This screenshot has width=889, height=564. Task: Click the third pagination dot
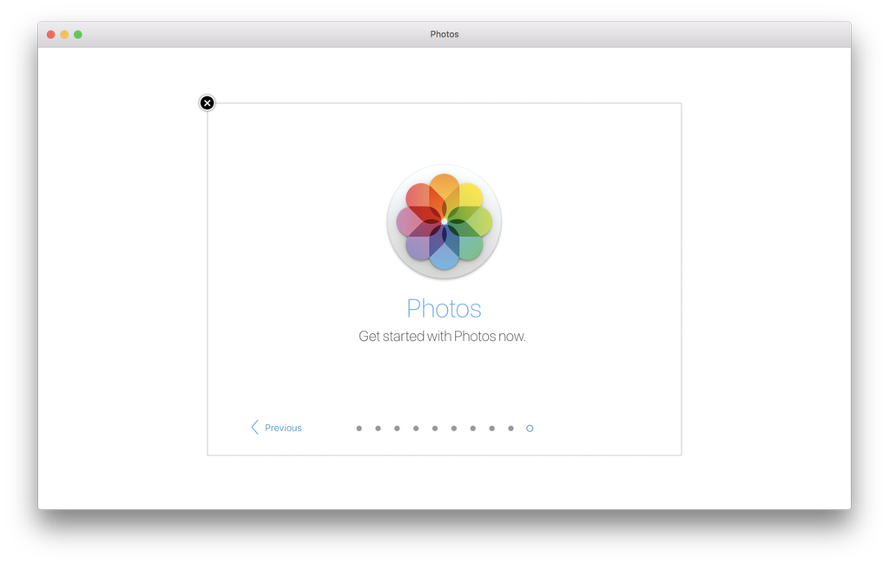click(397, 428)
